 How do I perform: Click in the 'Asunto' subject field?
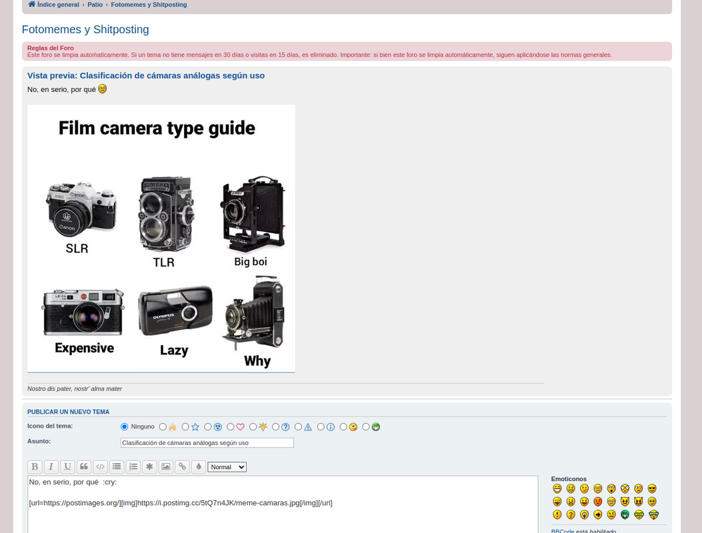[207, 442]
